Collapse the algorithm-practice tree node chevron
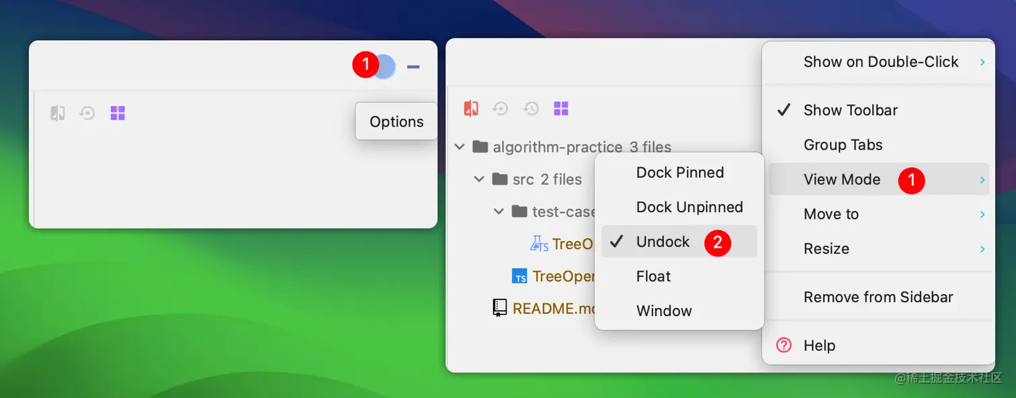 tap(460, 146)
